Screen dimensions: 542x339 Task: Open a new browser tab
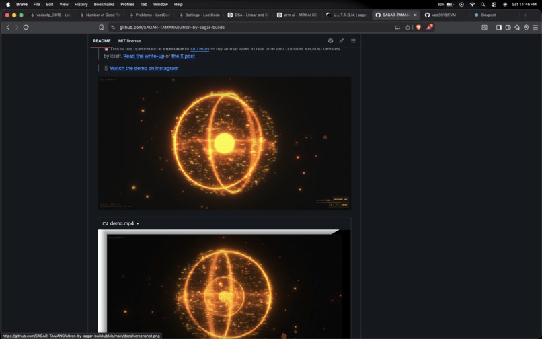point(525,15)
